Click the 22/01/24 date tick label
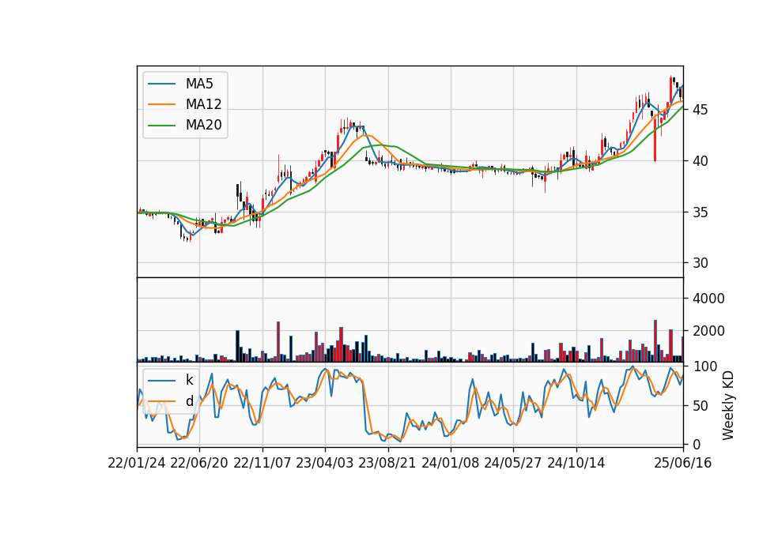 coord(137,463)
